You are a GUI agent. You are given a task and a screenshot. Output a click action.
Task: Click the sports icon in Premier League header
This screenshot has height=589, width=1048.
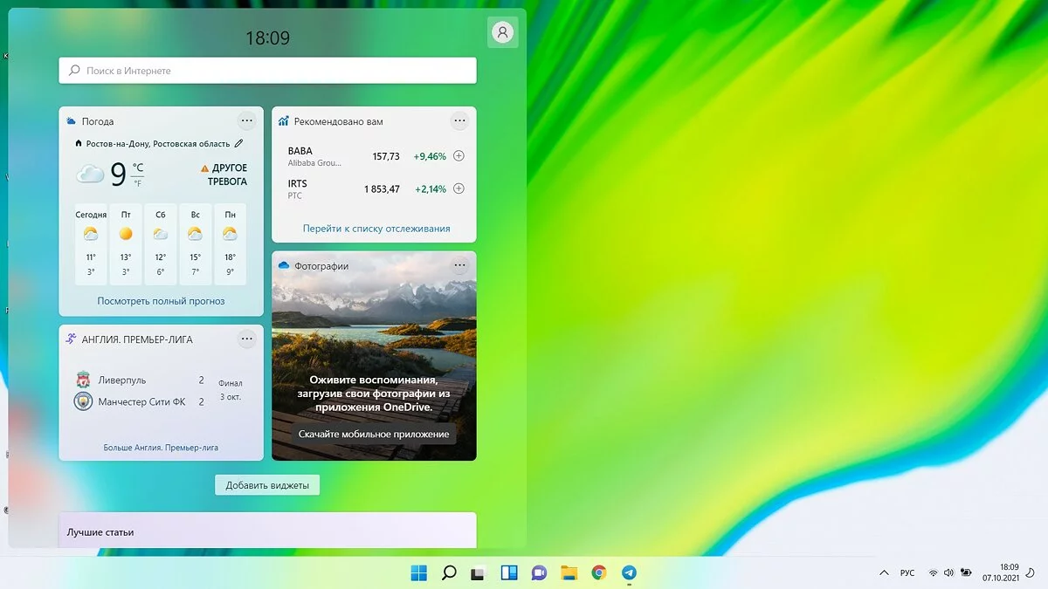coord(72,339)
